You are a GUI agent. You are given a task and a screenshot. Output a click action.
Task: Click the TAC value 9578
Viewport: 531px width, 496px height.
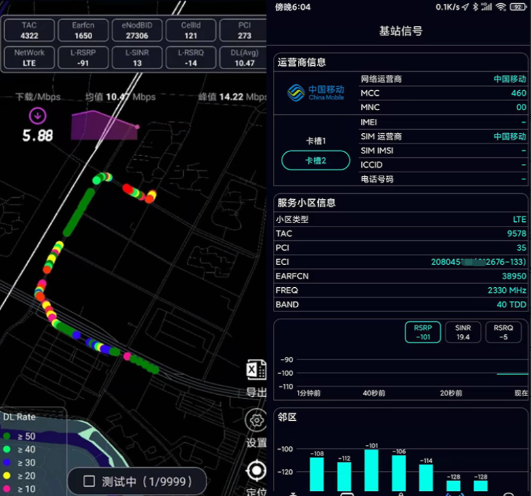(517, 234)
